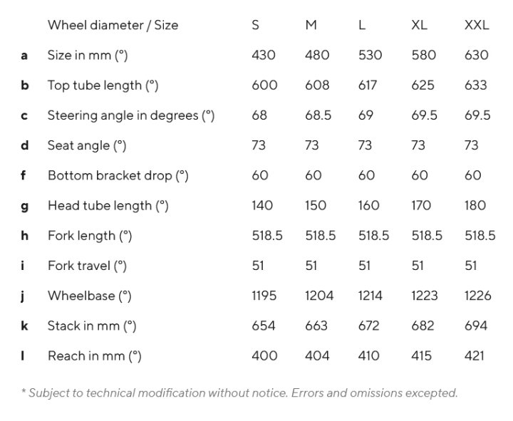
Task: Click the Steering angle value 68.5
Action: pyautogui.click(x=318, y=115)
